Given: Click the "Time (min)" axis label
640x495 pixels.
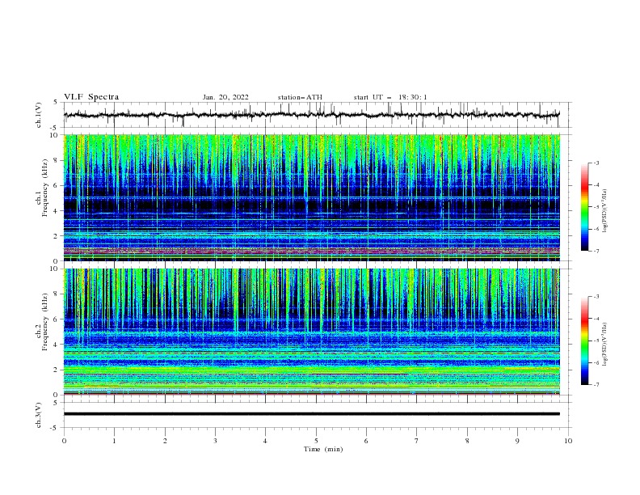Looking at the screenshot, I should pos(323,449).
